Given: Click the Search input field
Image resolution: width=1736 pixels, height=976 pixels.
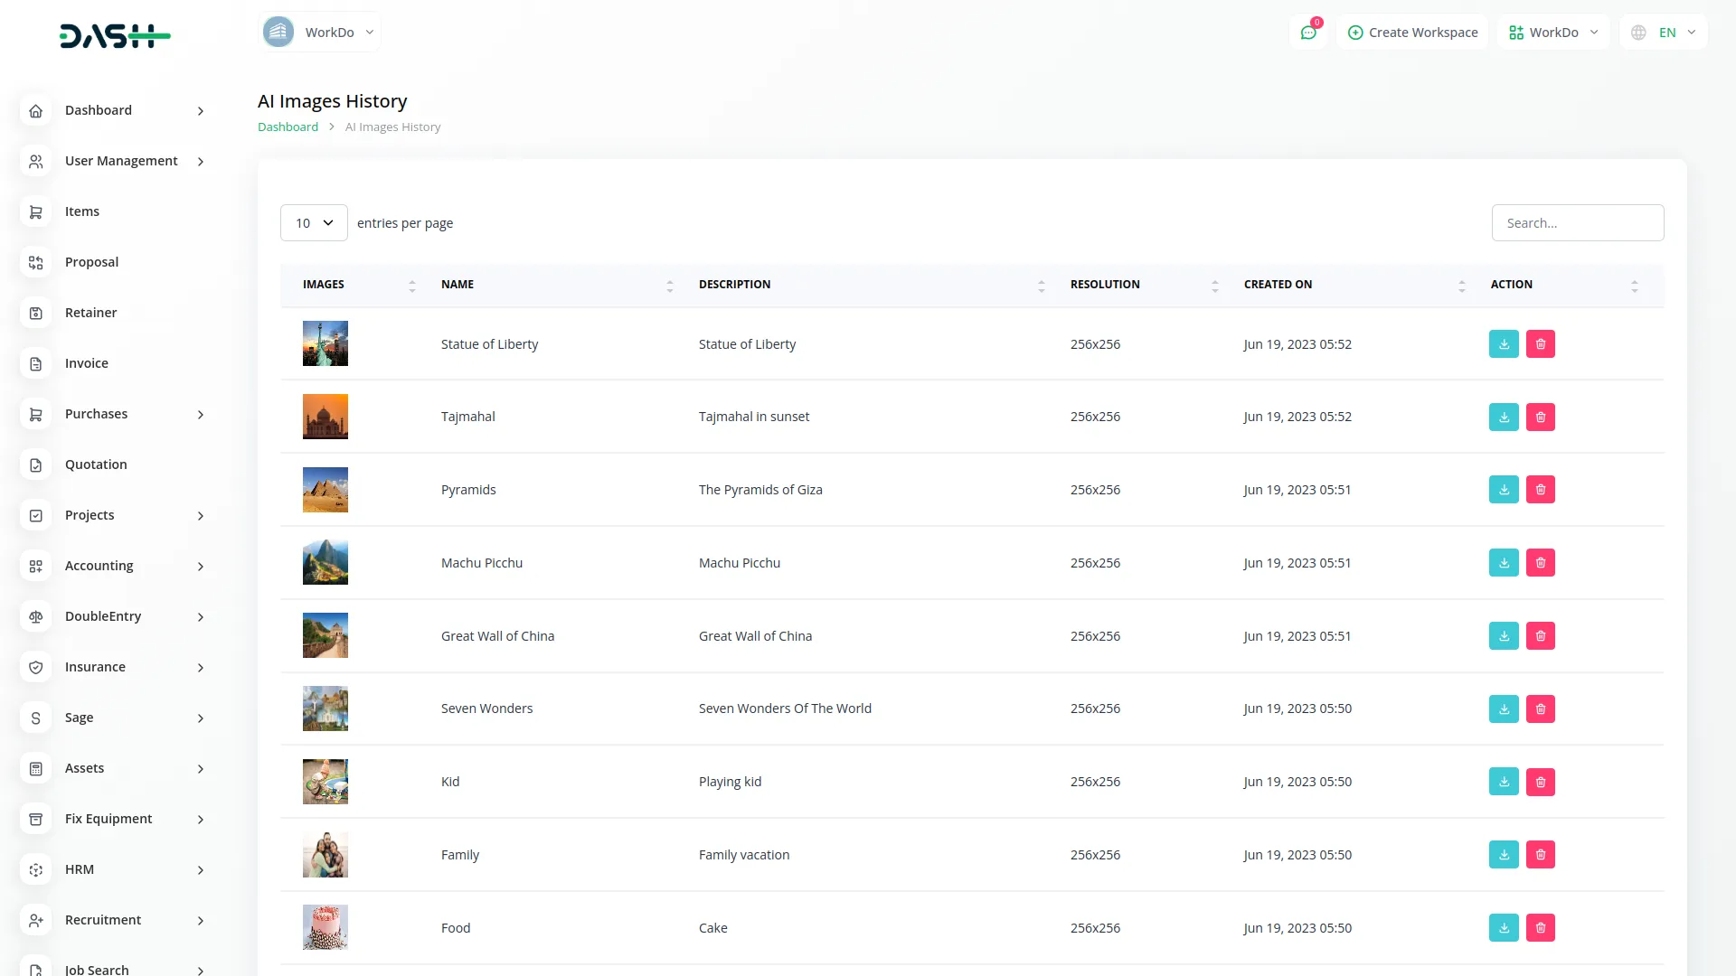Looking at the screenshot, I should (x=1577, y=223).
